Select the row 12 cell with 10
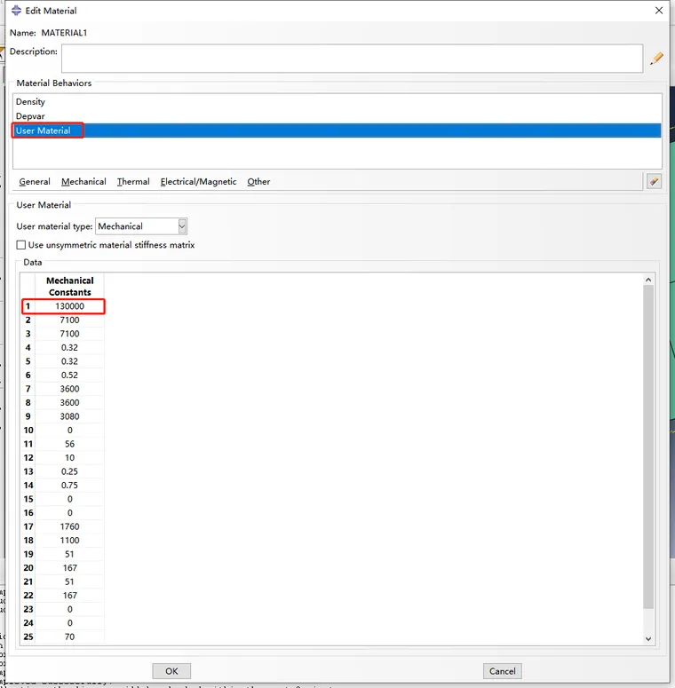The image size is (675, 688). pos(70,458)
